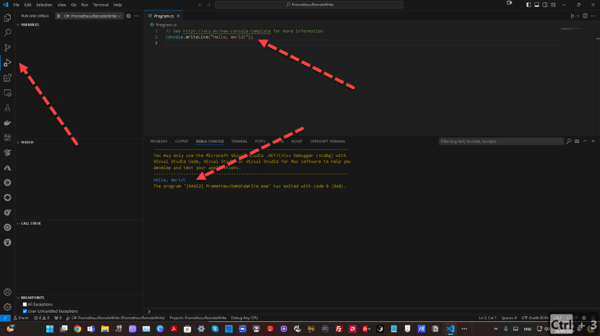Switch to the Ports tab
The image size is (600, 336).
click(260, 142)
